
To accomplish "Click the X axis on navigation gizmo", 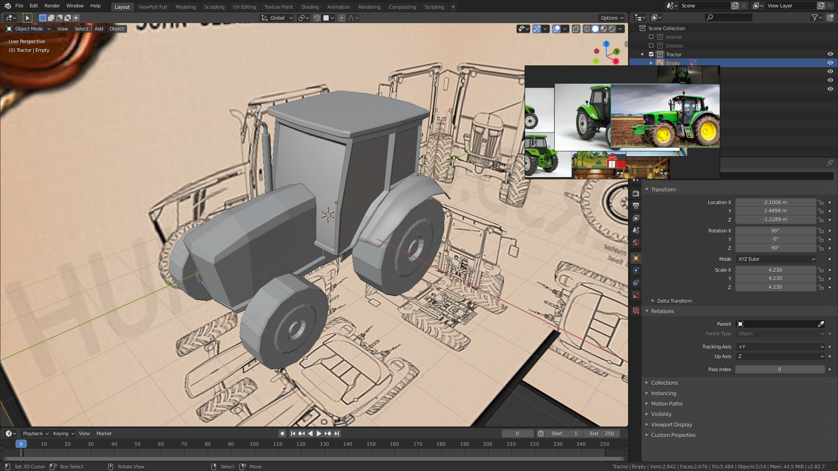I will [x=616, y=61].
